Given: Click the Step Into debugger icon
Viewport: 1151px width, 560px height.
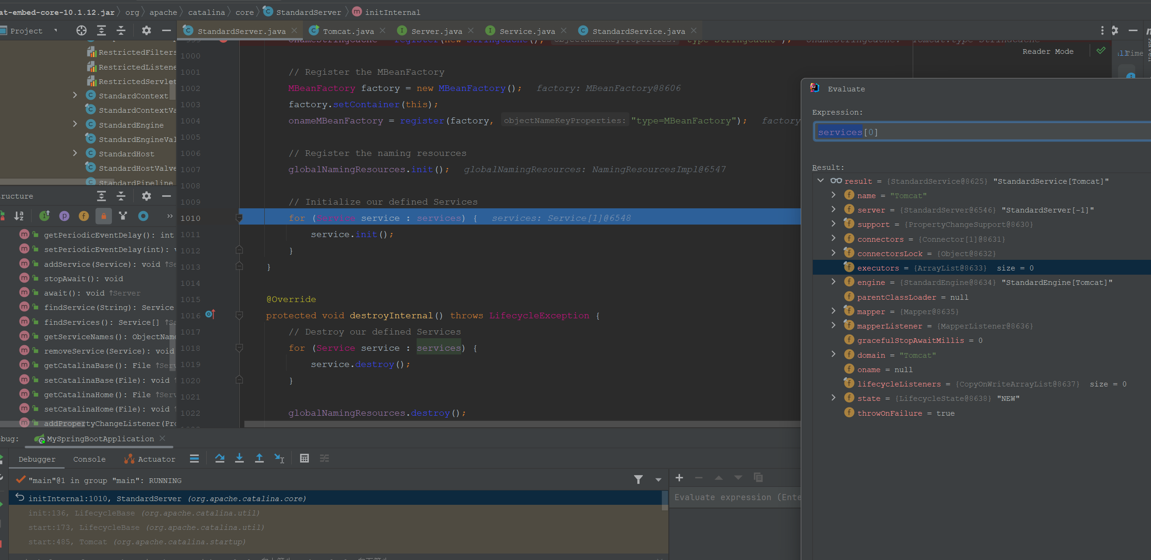Looking at the screenshot, I should coord(239,458).
